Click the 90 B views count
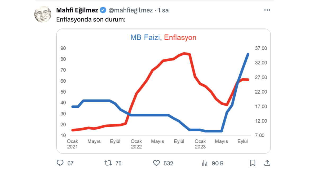This screenshot has height=179, width=318. coord(218,163)
